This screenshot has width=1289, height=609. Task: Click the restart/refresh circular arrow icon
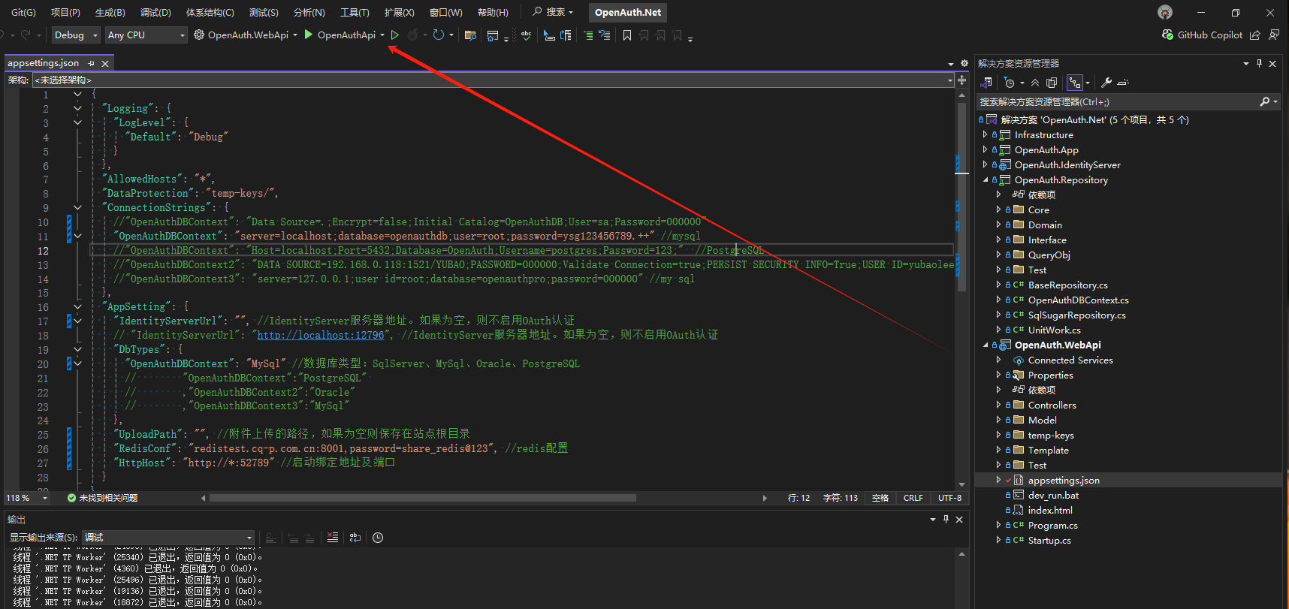(x=439, y=35)
